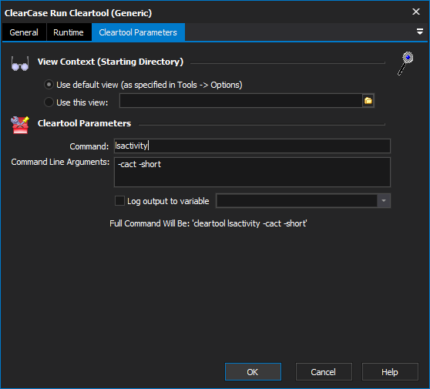Select Use this view radio button

pyautogui.click(x=49, y=102)
